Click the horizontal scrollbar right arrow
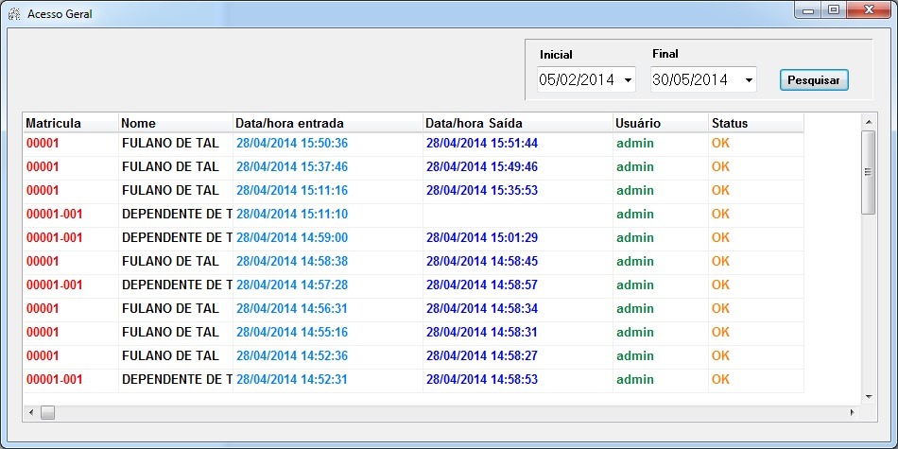Screen dimensions: 898x449 tap(852, 413)
